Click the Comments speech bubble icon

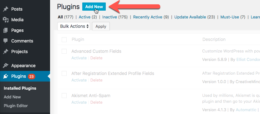pyautogui.click(x=6, y=41)
